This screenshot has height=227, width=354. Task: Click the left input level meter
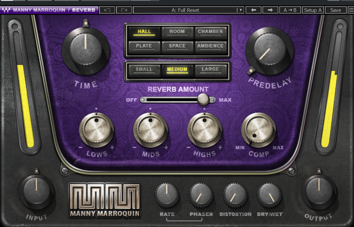tap(24, 87)
